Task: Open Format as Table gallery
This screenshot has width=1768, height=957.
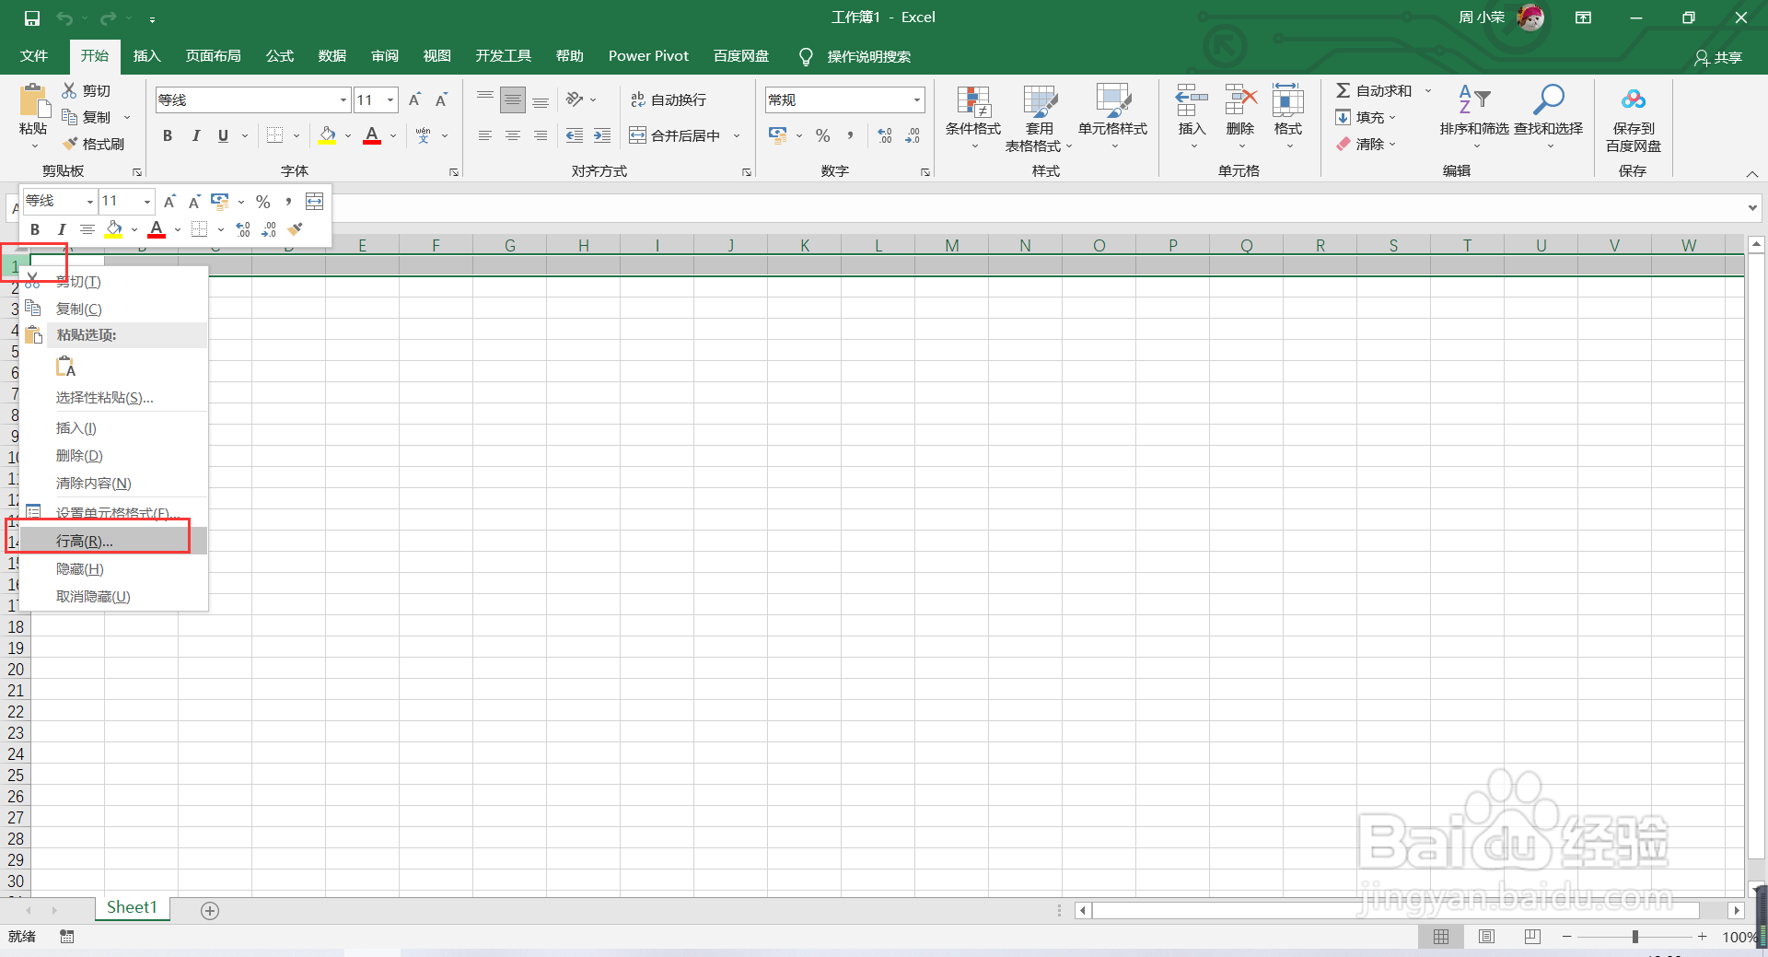Action: 1039,118
